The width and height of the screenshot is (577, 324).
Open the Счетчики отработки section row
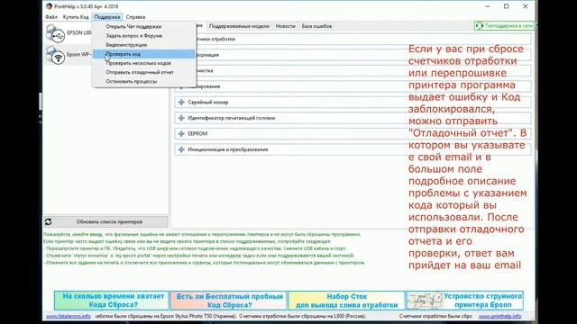(x=353, y=39)
